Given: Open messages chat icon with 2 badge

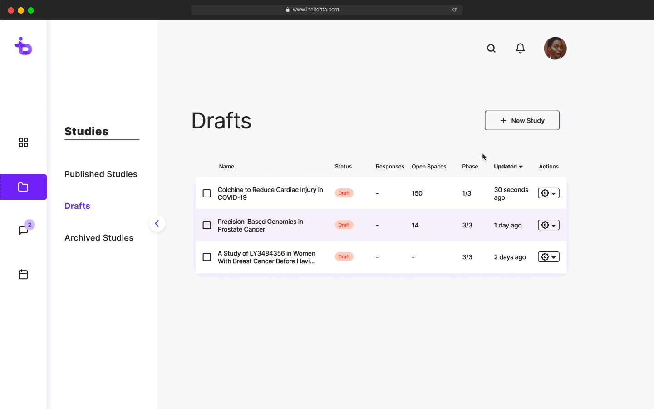Looking at the screenshot, I should (23, 230).
